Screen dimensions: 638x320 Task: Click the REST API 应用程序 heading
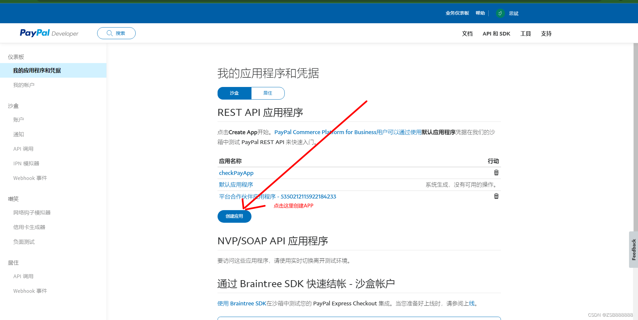point(260,113)
